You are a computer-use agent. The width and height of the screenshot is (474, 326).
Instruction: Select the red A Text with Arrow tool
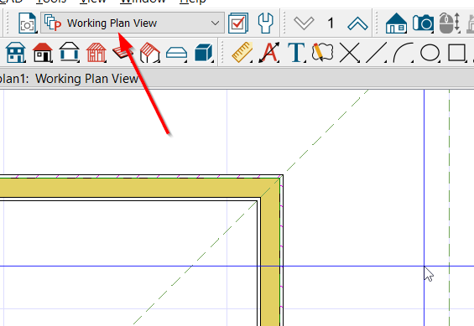click(x=269, y=53)
